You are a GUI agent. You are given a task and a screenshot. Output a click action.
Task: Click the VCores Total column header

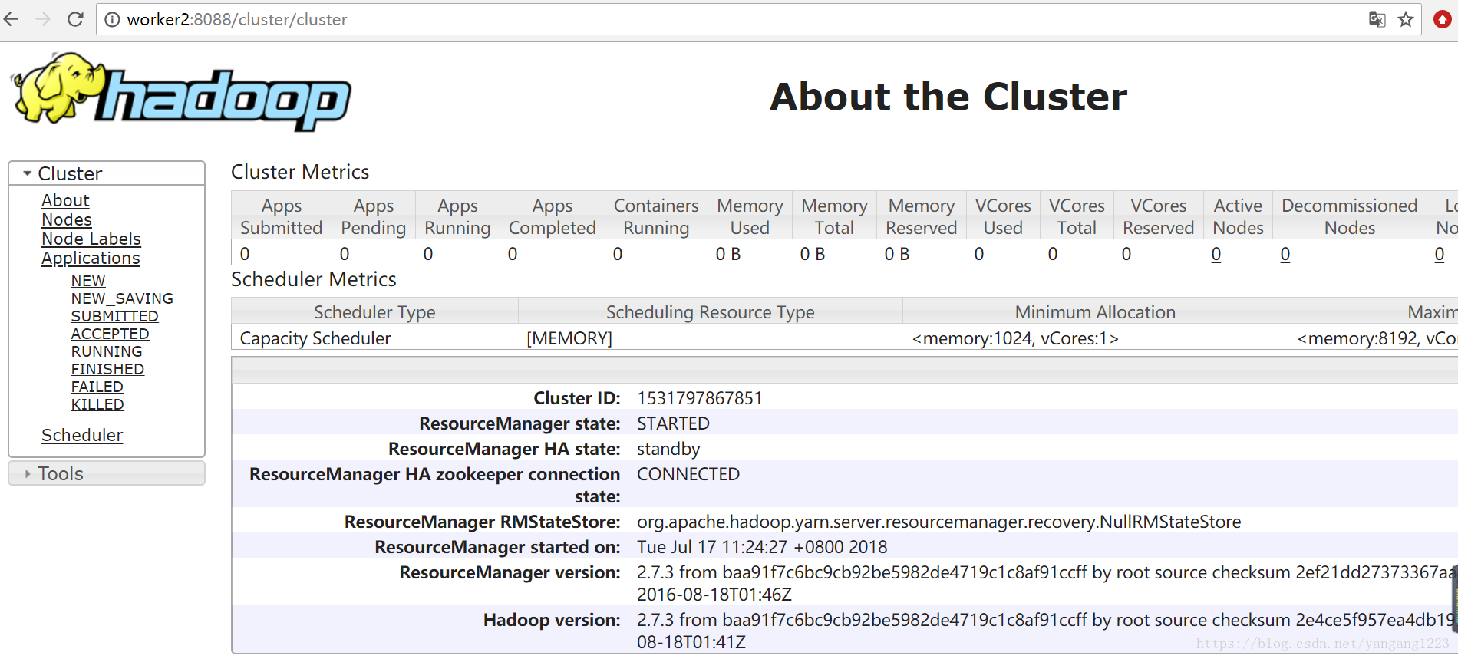point(1077,216)
